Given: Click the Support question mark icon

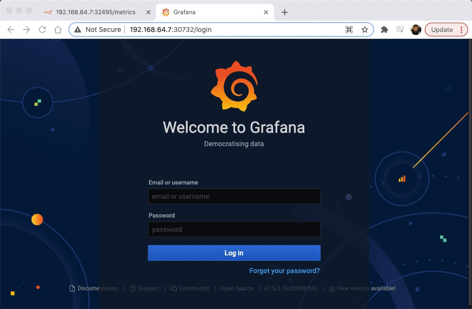Looking at the screenshot, I should click(132, 288).
